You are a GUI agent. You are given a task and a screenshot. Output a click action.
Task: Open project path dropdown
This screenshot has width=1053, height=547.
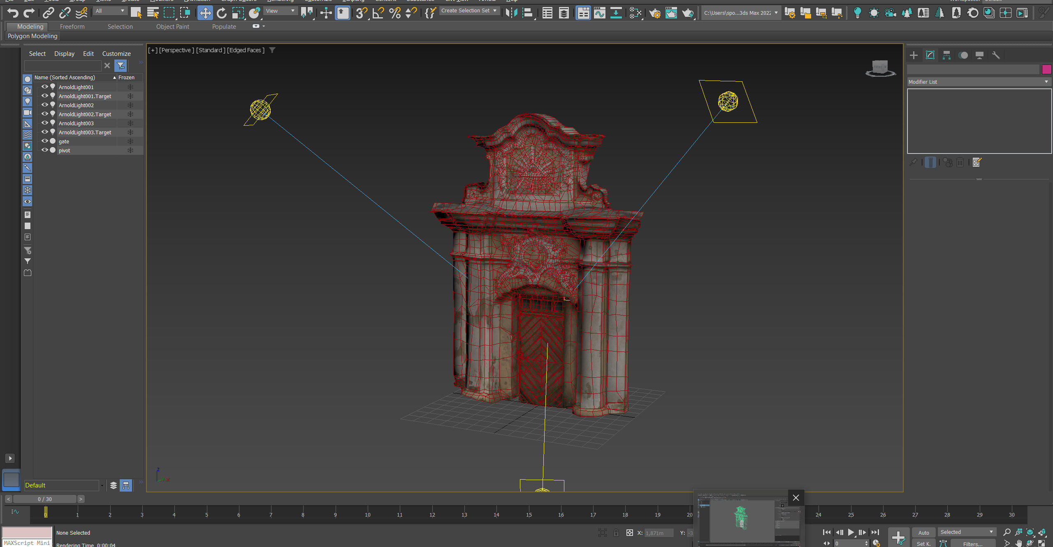741,13
